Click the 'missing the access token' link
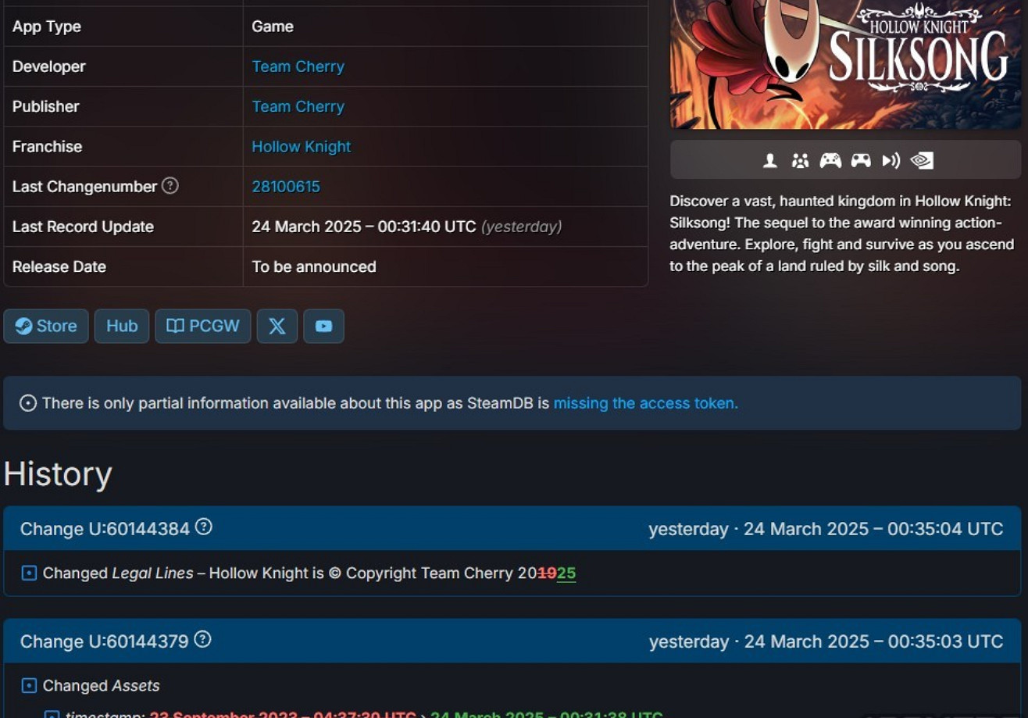 (645, 403)
